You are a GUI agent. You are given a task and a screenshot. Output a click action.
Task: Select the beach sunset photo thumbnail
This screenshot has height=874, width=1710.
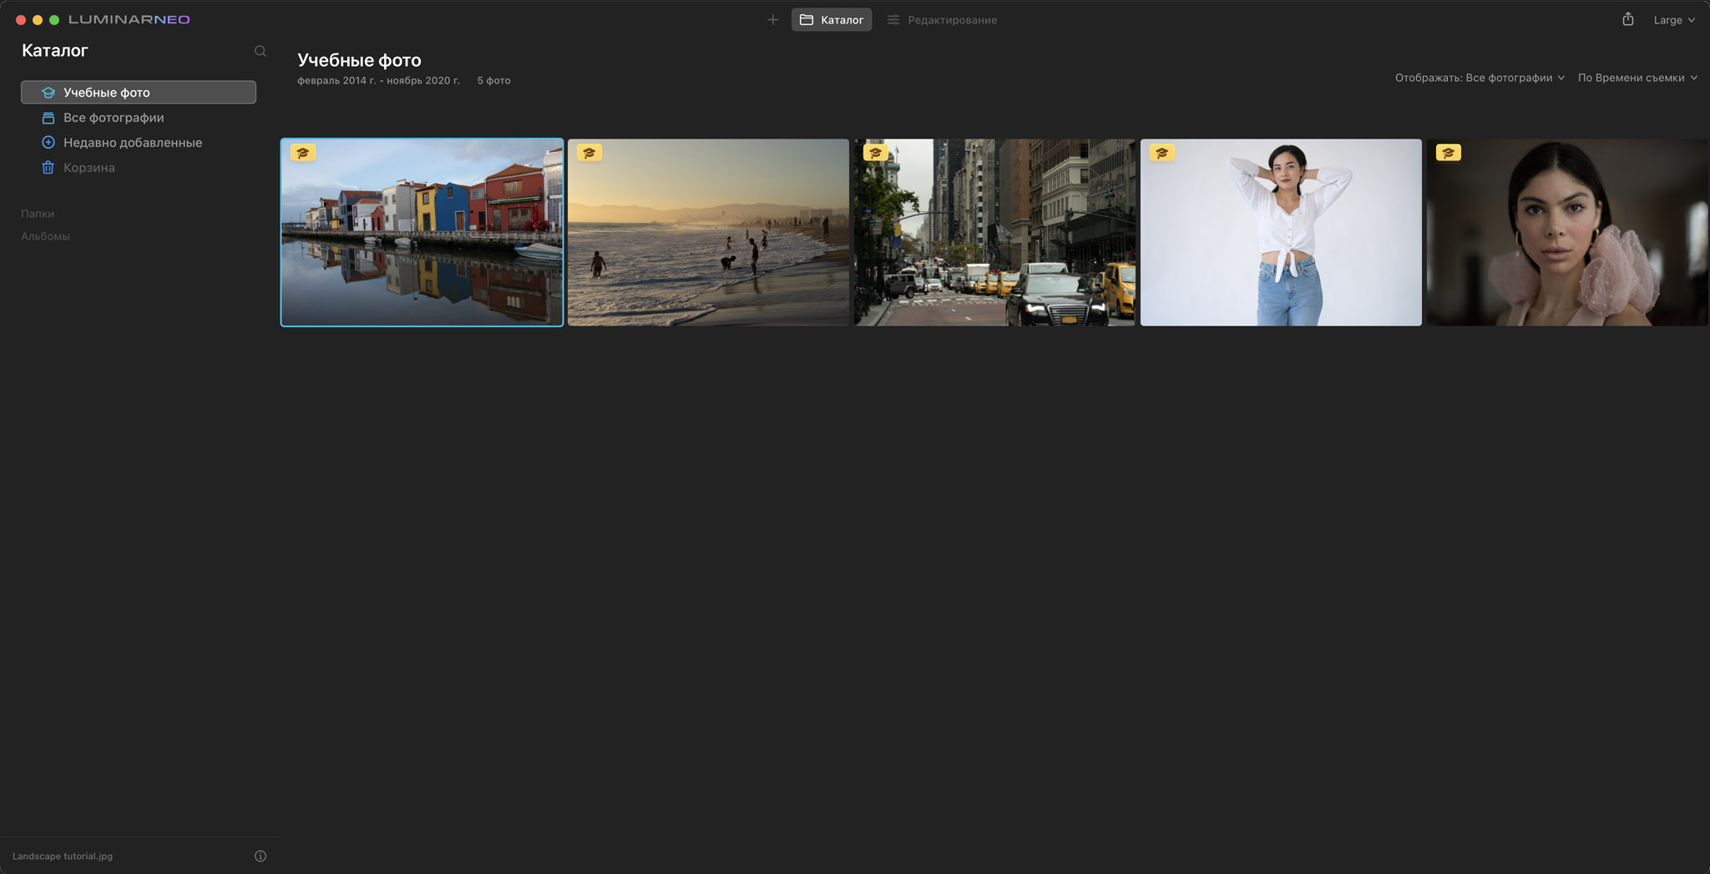(x=707, y=232)
